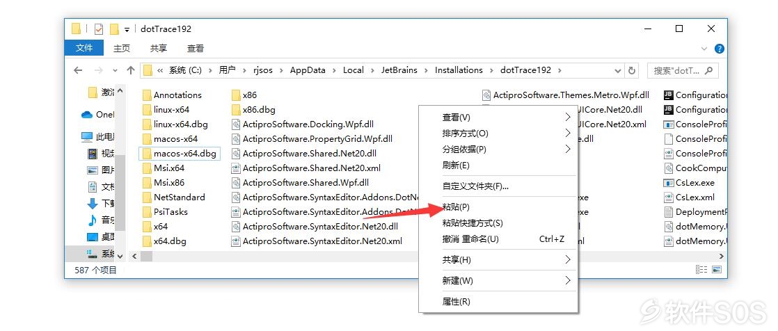The height and width of the screenshot is (331, 778).
Task: Switch to details view layout icon
Action: (701, 270)
